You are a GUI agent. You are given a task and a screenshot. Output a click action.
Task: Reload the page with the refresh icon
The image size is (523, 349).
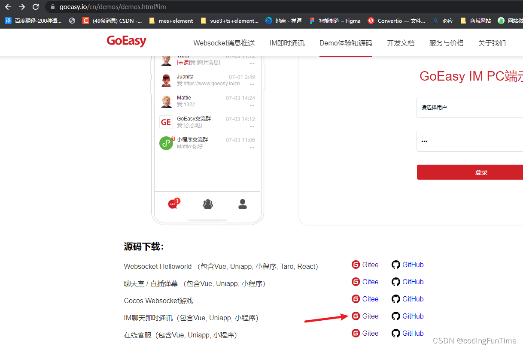pyautogui.click(x=36, y=7)
